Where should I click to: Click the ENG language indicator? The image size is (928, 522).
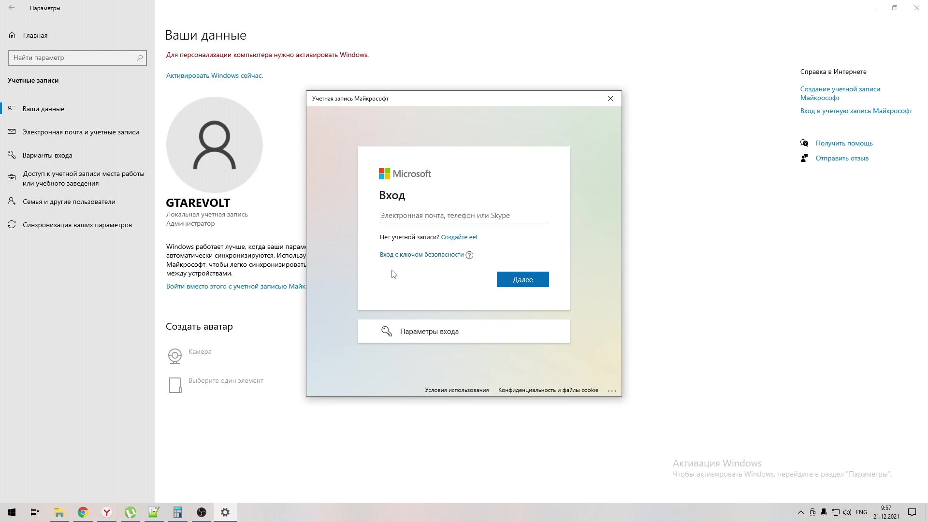(x=861, y=512)
